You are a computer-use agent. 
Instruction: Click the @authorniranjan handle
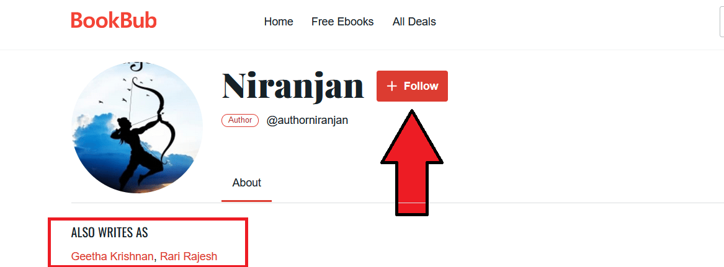[307, 120]
